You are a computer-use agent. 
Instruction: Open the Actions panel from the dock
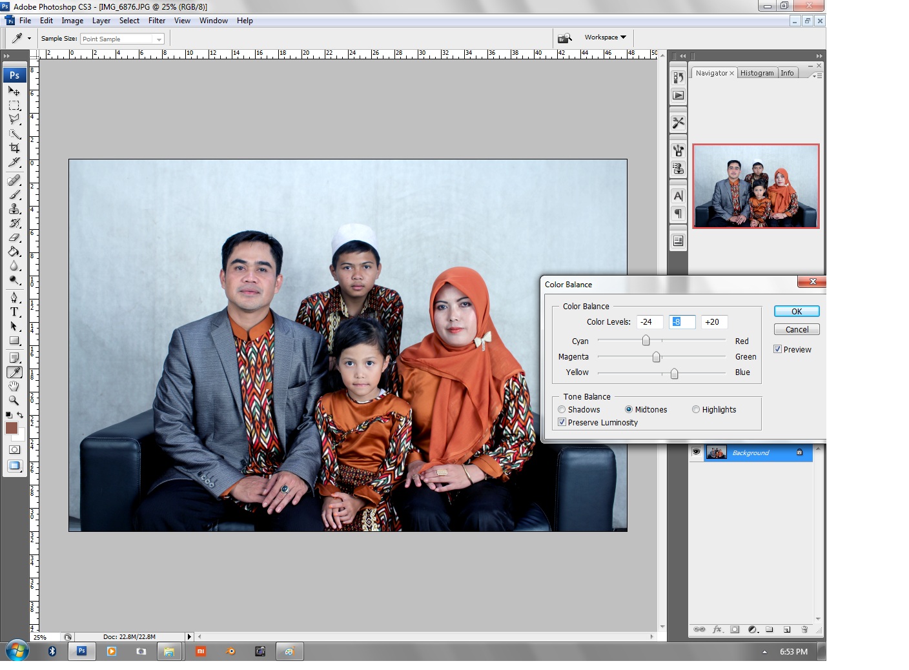click(x=678, y=95)
